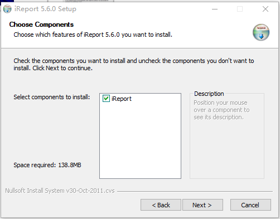
Task: Click the disabled maximize button
Action: [x=240, y=9]
